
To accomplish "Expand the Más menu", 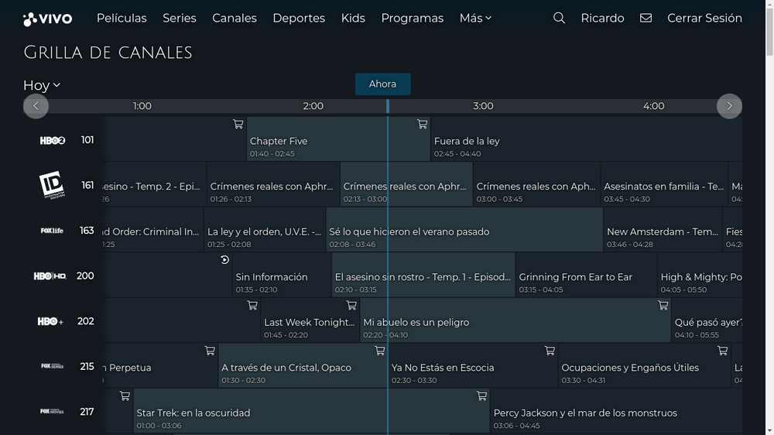I will (475, 18).
